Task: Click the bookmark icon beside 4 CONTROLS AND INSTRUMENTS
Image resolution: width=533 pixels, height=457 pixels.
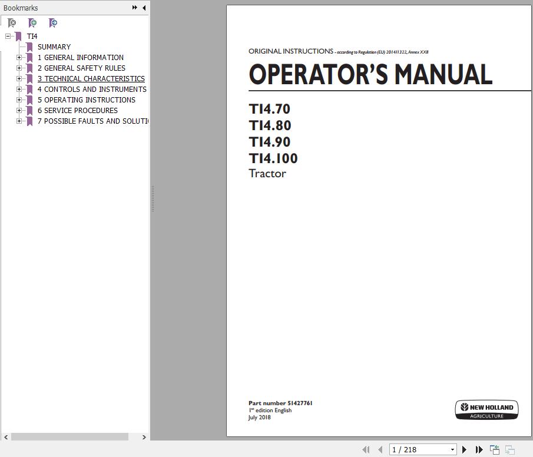Action: coord(29,89)
